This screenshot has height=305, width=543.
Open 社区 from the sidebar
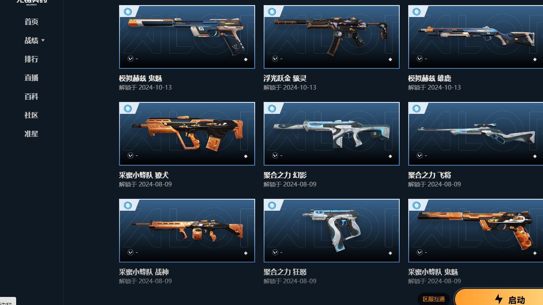click(x=31, y=115)
